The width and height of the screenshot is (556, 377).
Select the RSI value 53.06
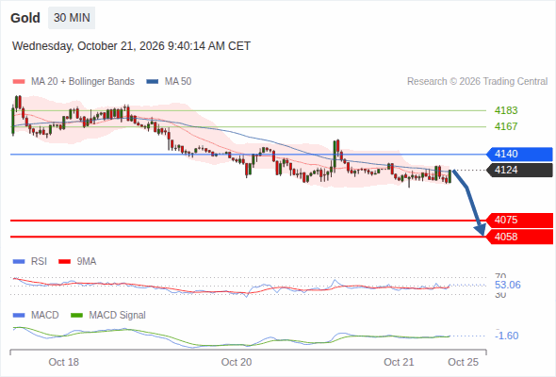coord(507,286)
